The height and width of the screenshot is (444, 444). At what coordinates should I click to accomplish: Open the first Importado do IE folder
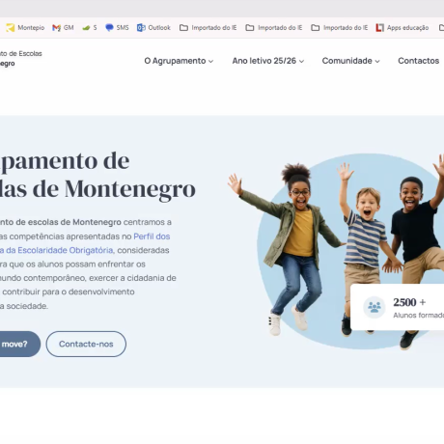click(208, 28)
